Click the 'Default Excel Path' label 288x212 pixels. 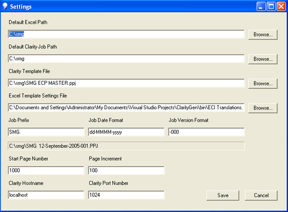28,23
